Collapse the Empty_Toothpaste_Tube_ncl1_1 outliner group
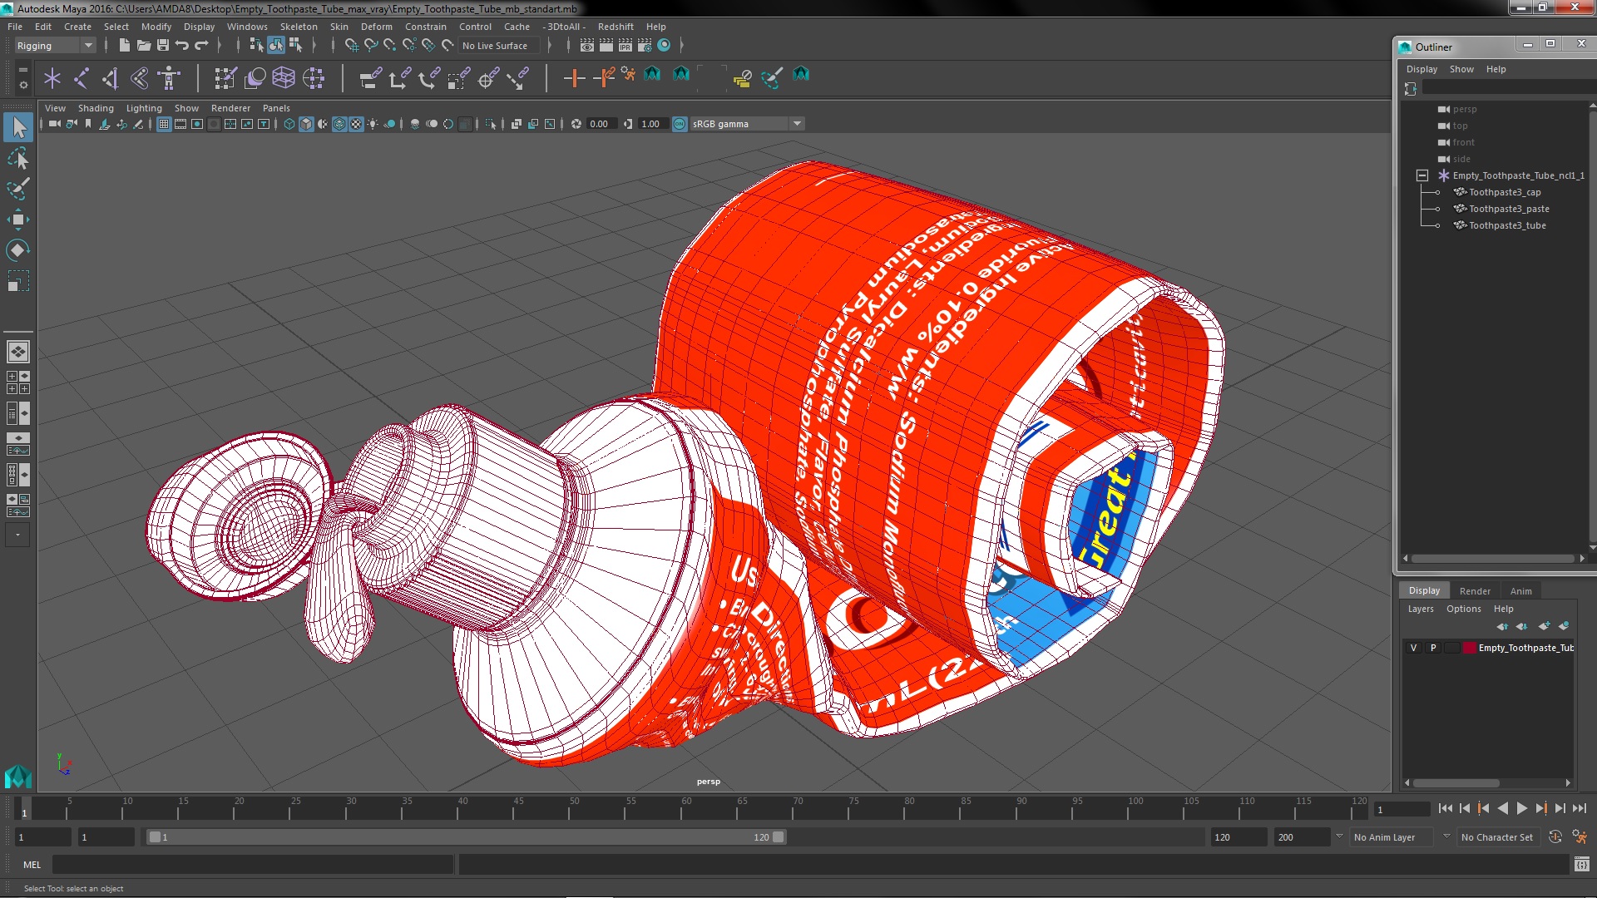This screenshot has width=1597, height=898. tap(1422, 175)
